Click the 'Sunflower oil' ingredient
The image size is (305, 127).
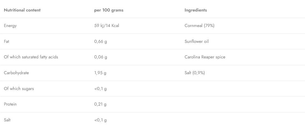[196, 41]
